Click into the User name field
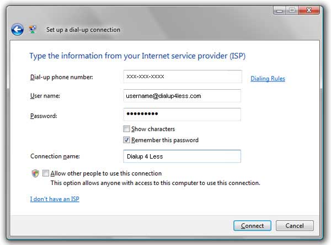 tap(182, 96)
